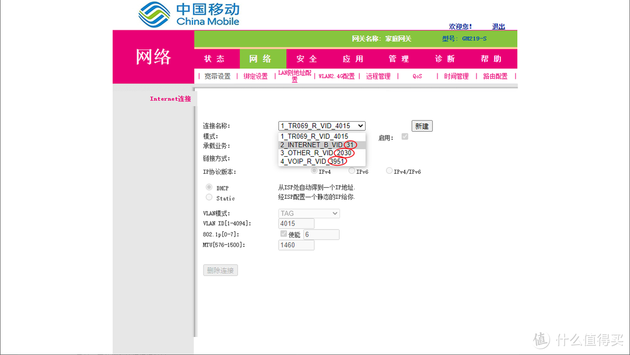Select the Static radio button
This screenshot has width=630, height=355.
(209, 197)
